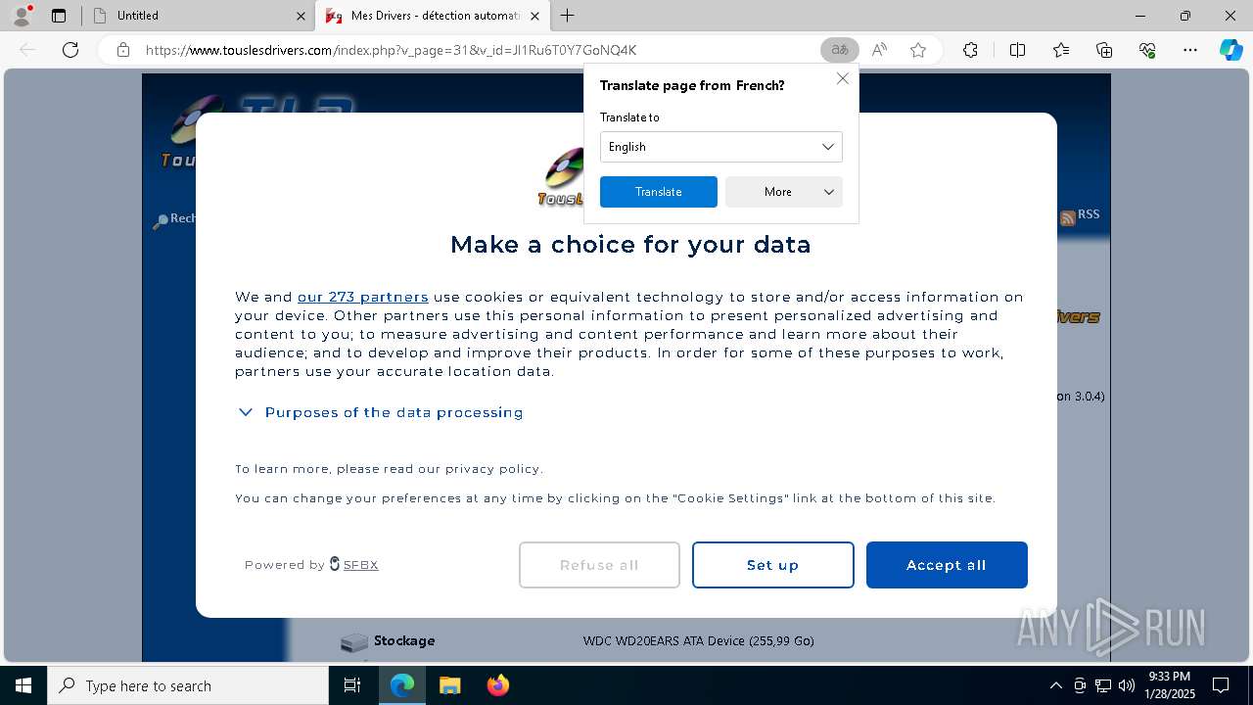Close the Mes Drivers tab
The height and width of the screenshot is (705, 1253).
coord(534,16)
